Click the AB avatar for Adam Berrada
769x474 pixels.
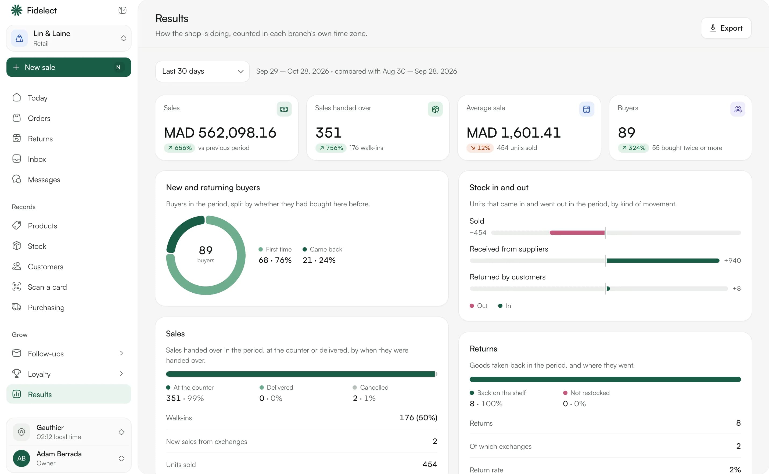click(21, 458)
